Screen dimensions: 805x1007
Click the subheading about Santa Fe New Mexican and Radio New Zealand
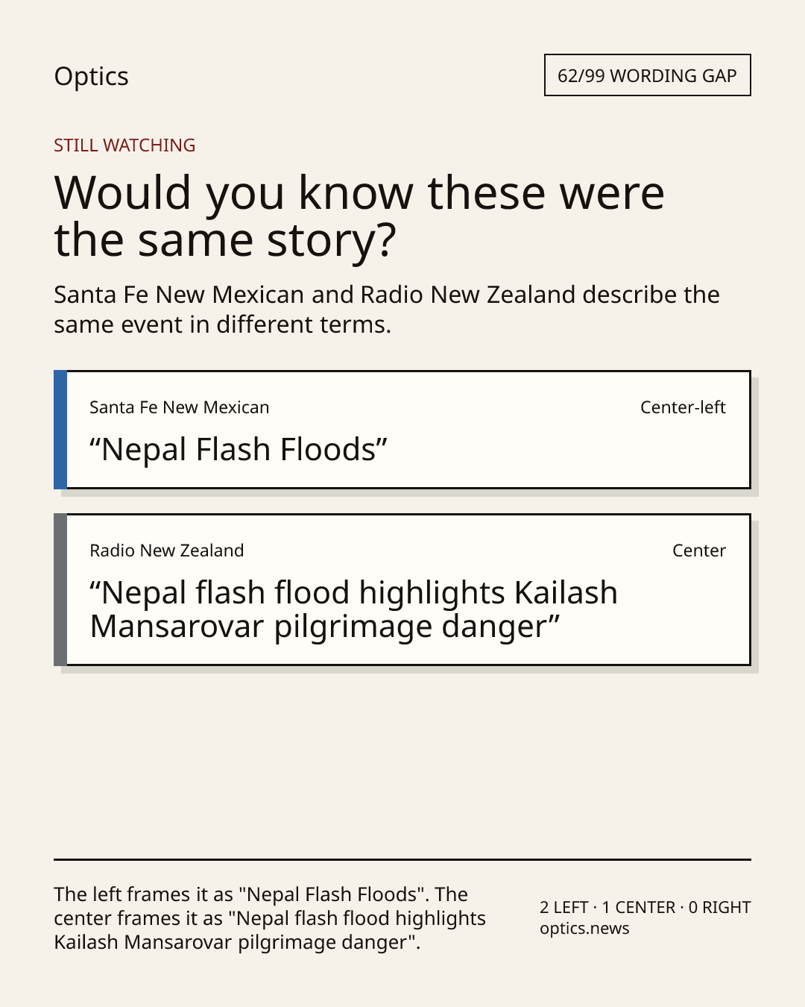[387, 310]
